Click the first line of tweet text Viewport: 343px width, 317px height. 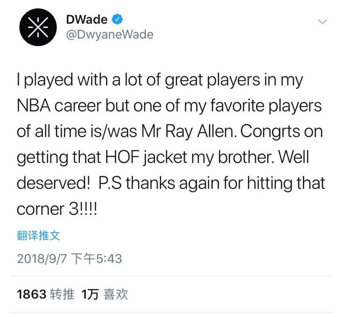pos(160,80)
